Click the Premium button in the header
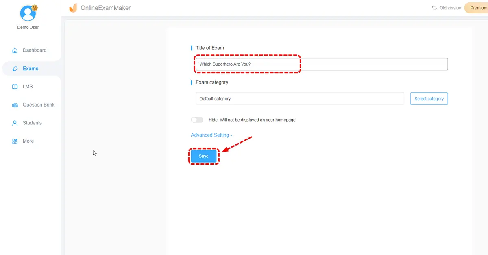The height and width of the screenshot is (255, 488). 478,8
